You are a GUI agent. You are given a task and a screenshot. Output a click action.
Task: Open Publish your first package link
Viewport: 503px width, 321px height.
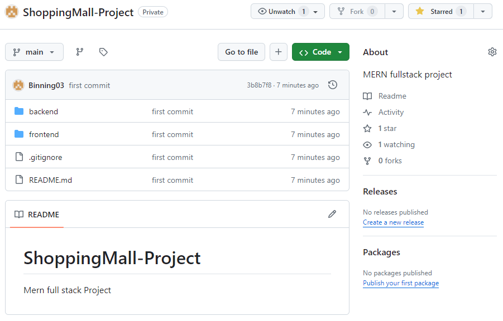[401, 283]
